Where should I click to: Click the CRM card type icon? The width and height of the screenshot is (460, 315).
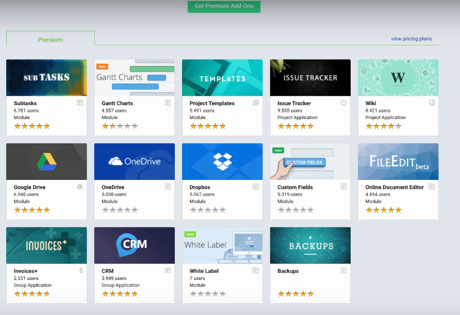click(x=168, y=271)
